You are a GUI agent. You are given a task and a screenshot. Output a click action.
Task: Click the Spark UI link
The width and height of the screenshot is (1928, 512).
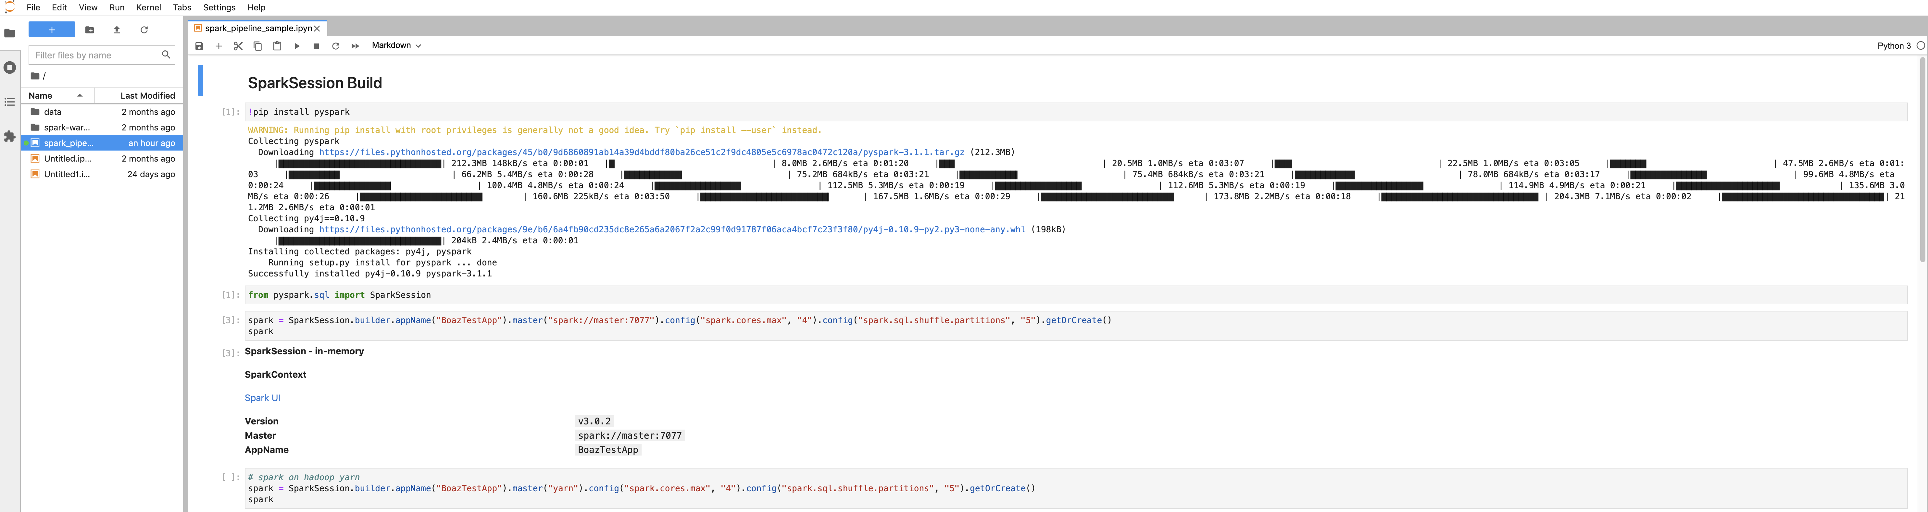click(262, 398)
